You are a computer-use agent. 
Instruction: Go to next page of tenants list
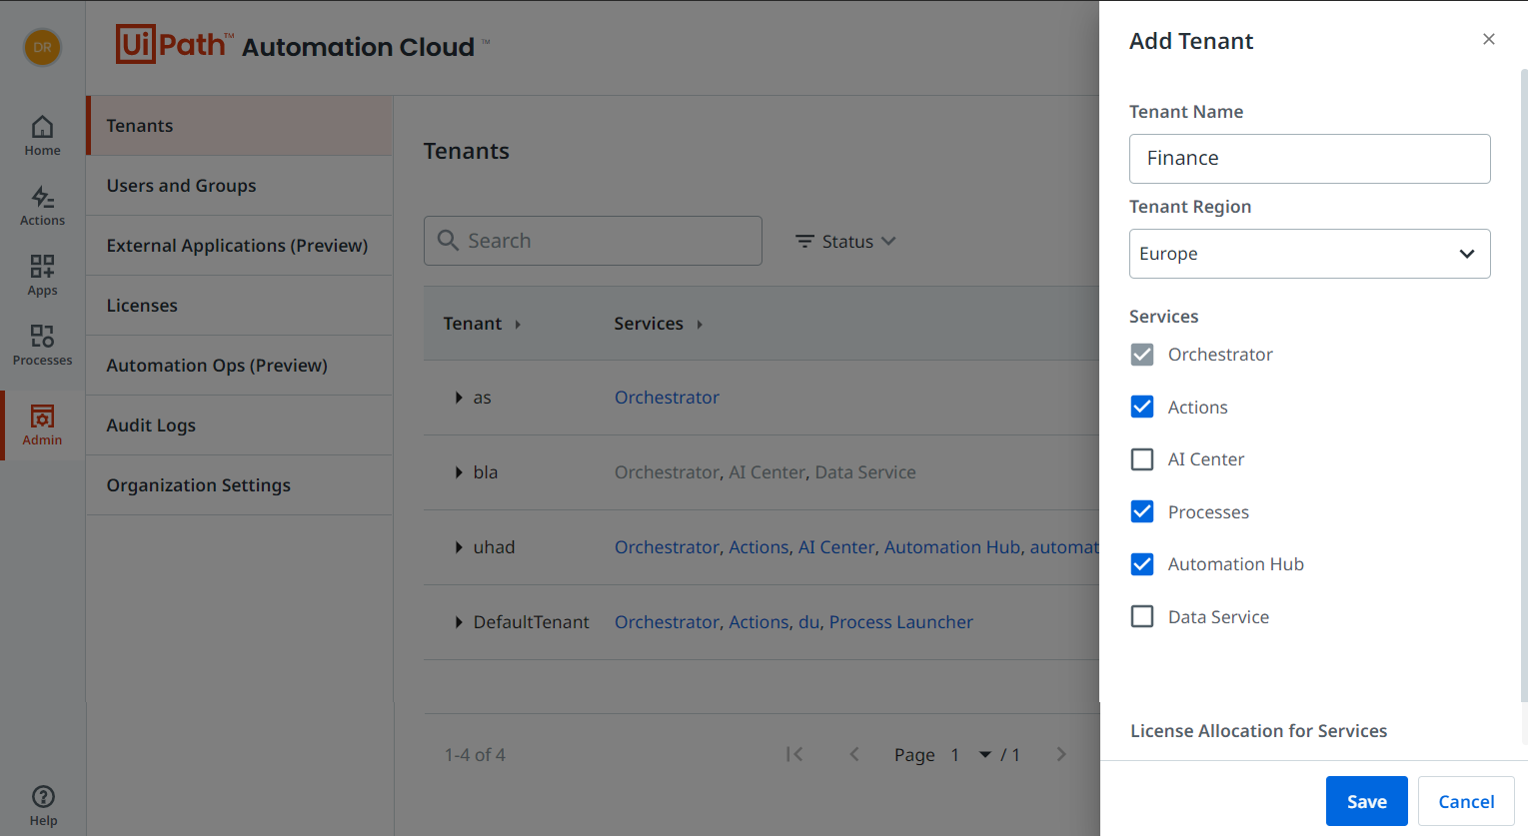coord(1061,754)
